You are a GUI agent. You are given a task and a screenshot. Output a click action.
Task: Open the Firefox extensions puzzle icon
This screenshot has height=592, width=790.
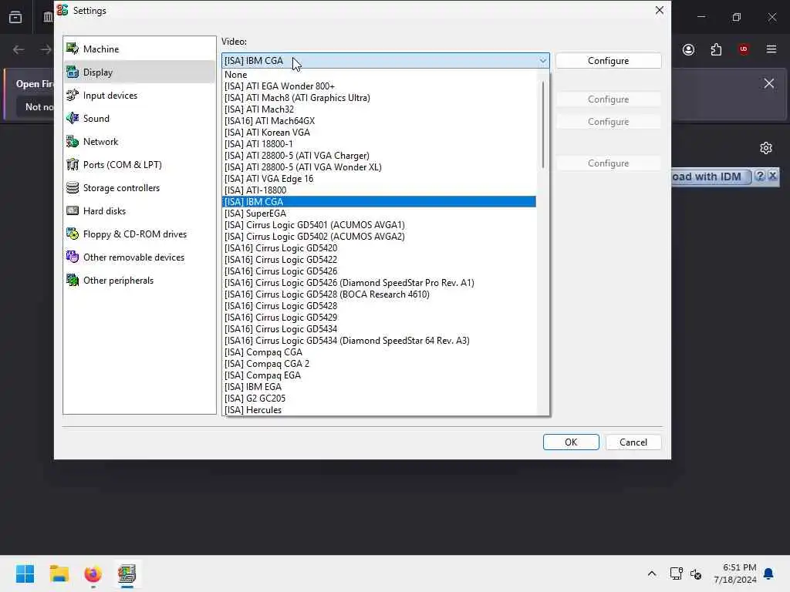[716, 49]
